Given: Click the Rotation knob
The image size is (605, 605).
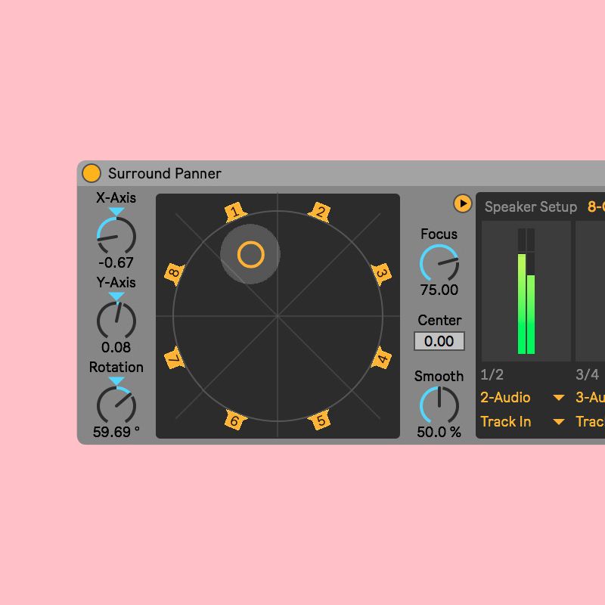Looking at the screenshot, I should (116, 405).
